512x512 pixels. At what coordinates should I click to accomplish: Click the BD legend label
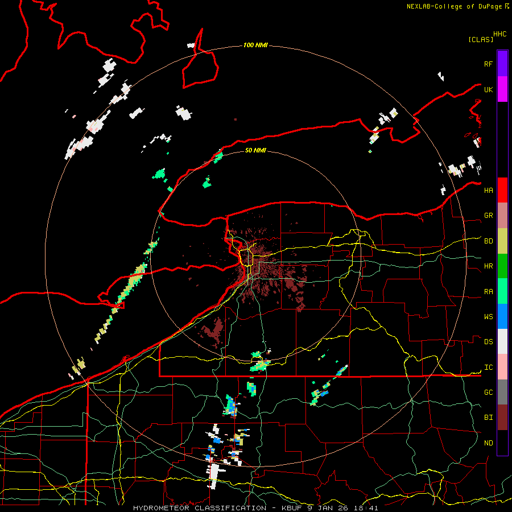pyautogui.click(x=489, y=241)
